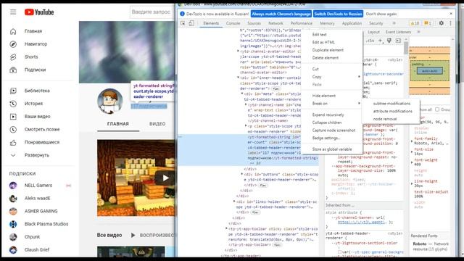Switch to the Network tab
Image resolution: width=464 pixels, height=261 pixels.
pos(275,23)
